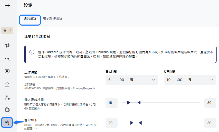The image size is (219, 132).
Task: Click the left handle of 個人資料視圖 slider
Action: (x=129, y=103)
